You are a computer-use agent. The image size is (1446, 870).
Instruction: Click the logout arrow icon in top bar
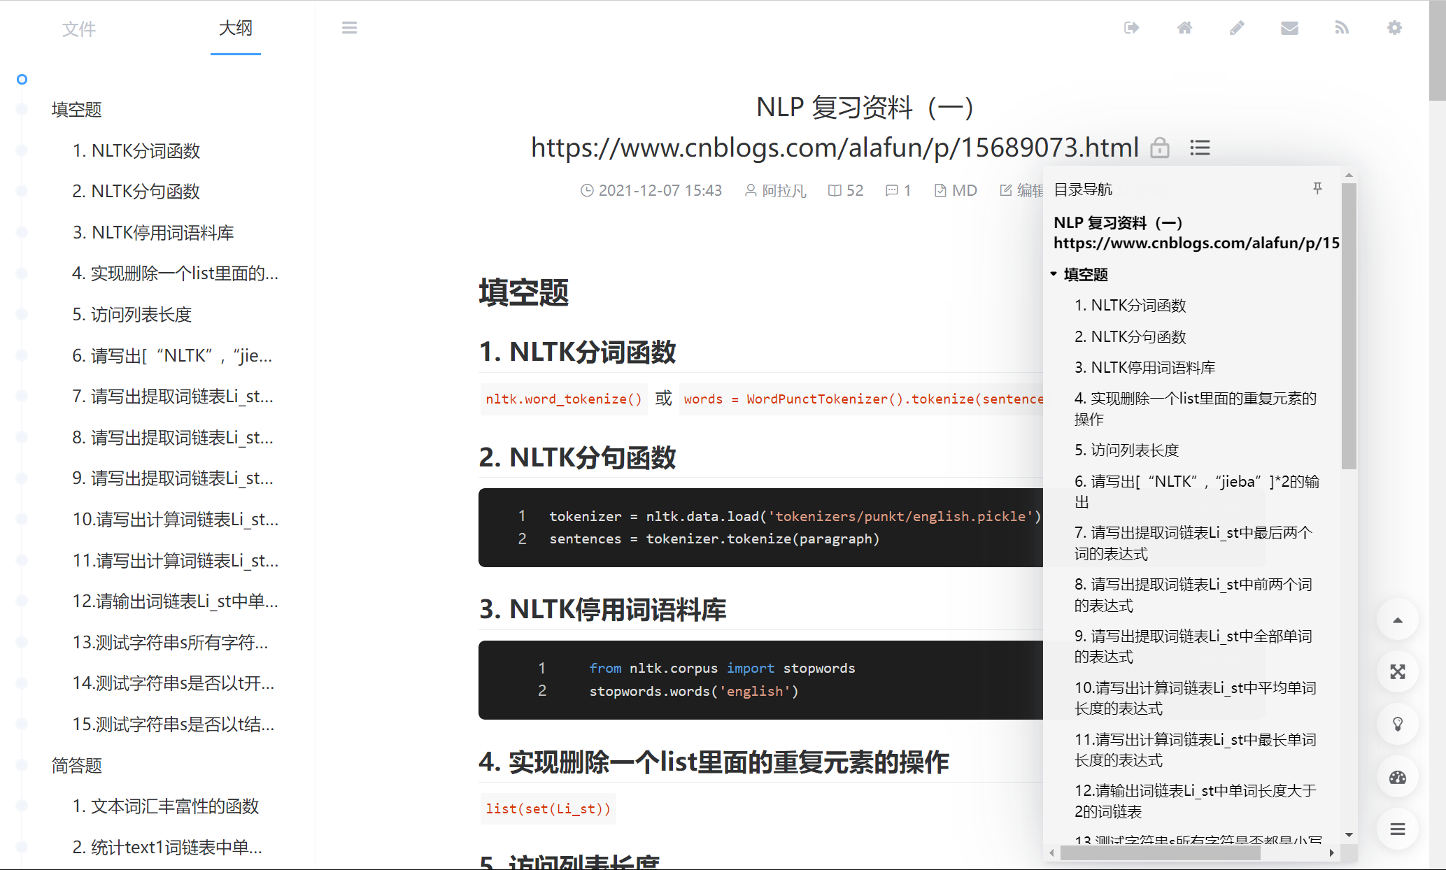[1131, 28]
